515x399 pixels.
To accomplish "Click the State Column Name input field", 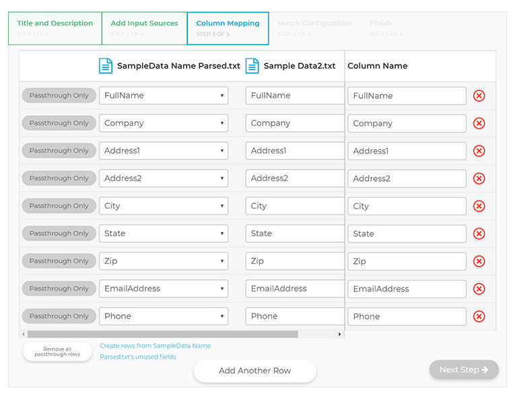I will (407, 233).
